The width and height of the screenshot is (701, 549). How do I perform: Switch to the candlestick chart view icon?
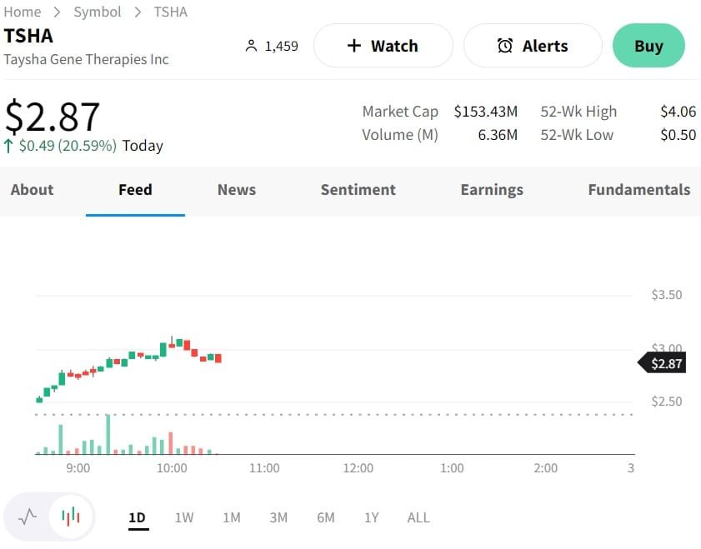[71, 517]
